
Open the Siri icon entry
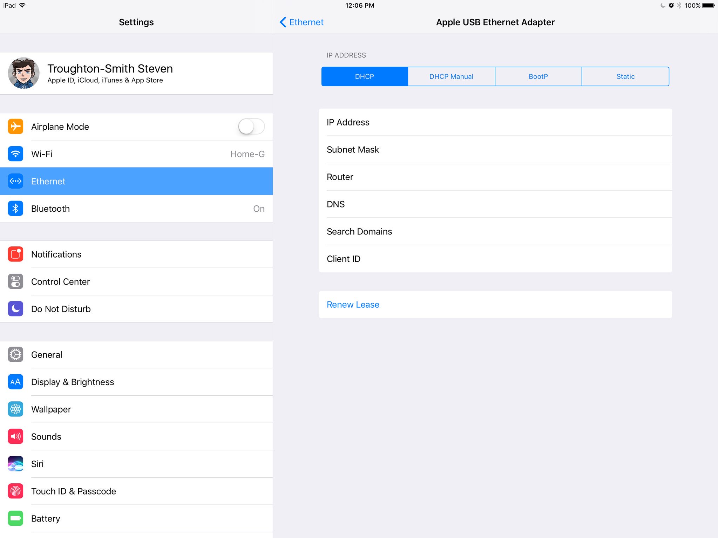[15, 464]
